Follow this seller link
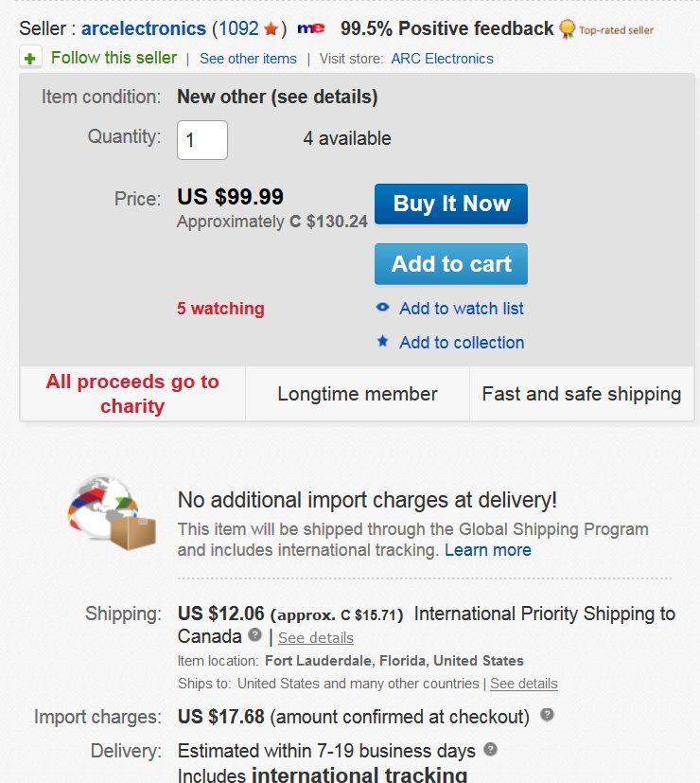This screenshot has height=783, width=700. 114,59
